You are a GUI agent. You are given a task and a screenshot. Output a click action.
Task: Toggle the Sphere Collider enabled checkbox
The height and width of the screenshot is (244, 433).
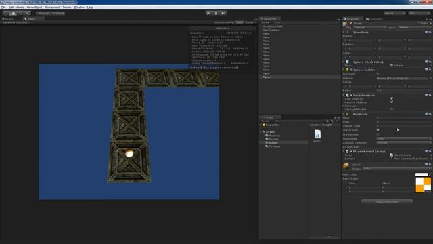(351, 70)
